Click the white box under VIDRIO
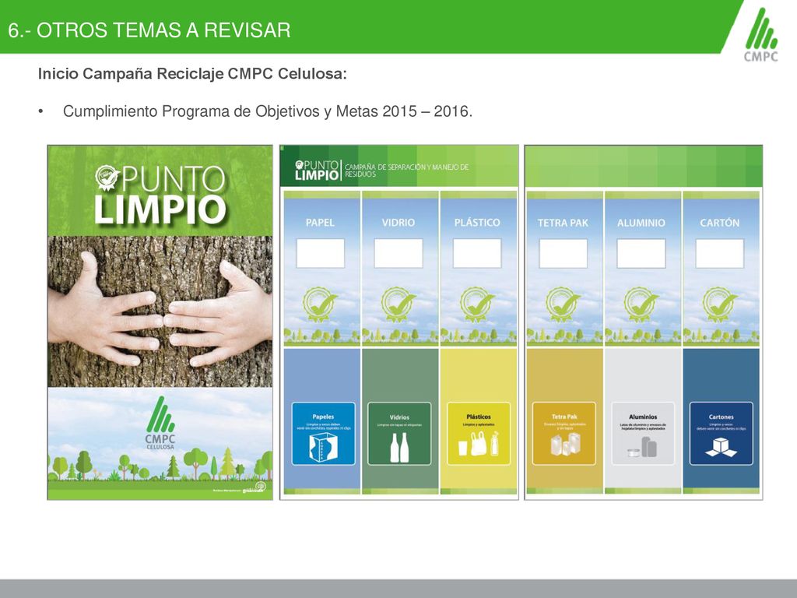This screenshot has height=598, width=797. coord(398,253)
